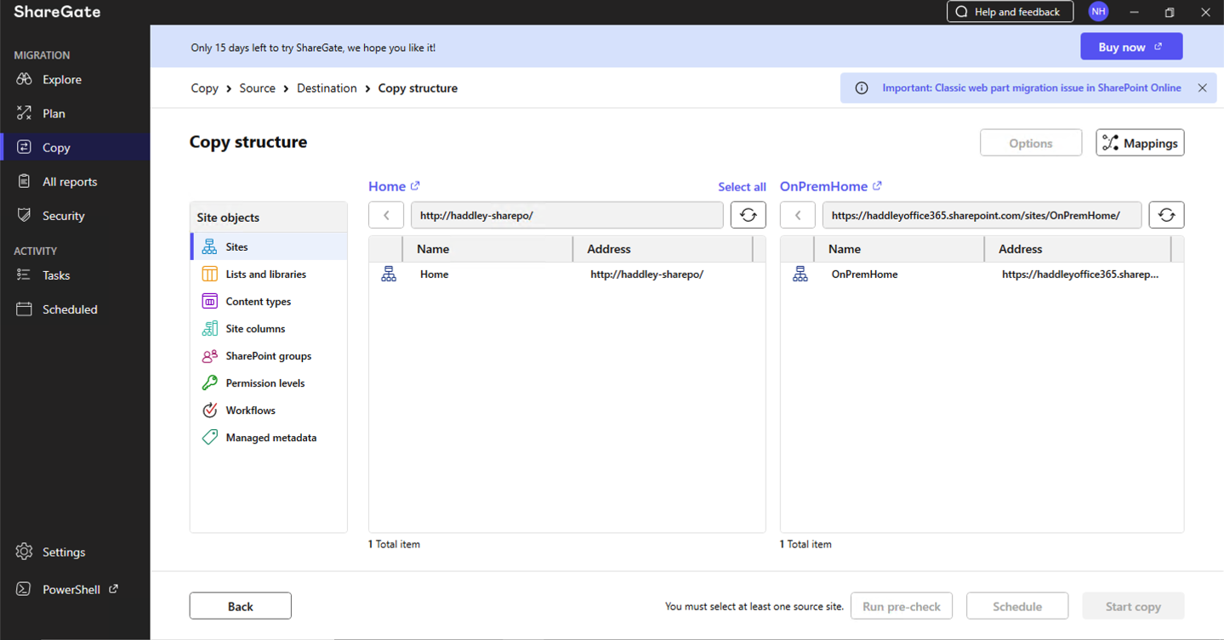
Task: Sort destination list by Address column
Action: pos(1078,249)
